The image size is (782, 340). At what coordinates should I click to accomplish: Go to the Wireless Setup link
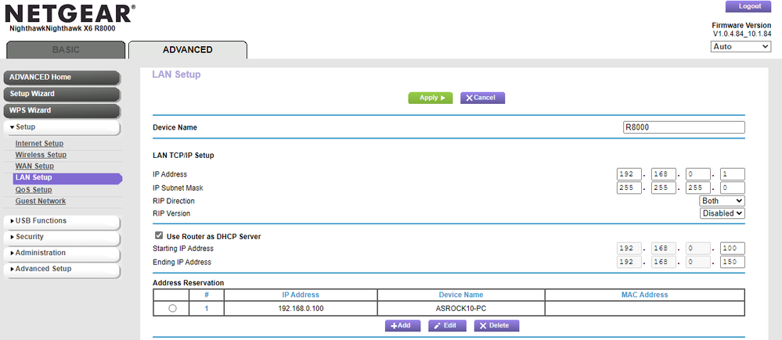click(x=41, y=155)
